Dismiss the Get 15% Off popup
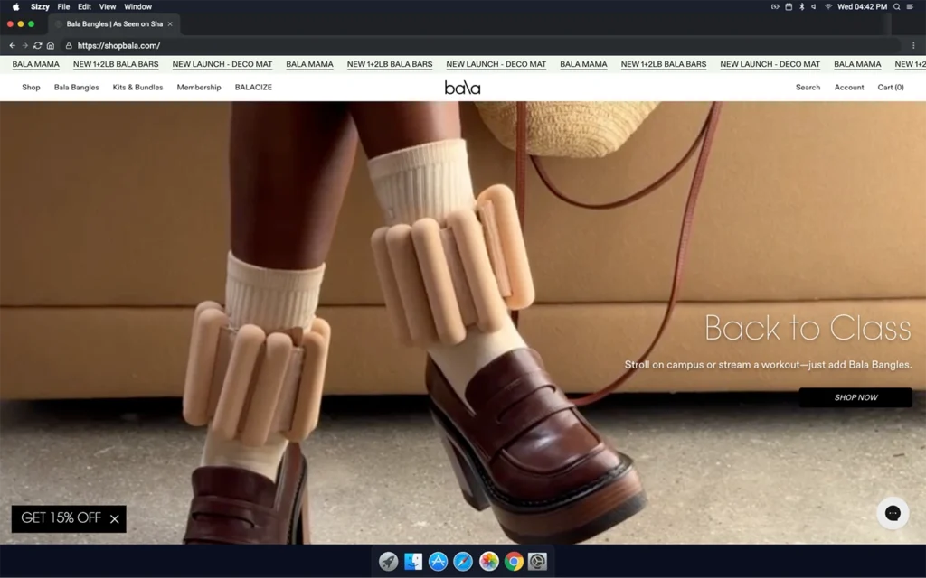 (x=115, y=518)
